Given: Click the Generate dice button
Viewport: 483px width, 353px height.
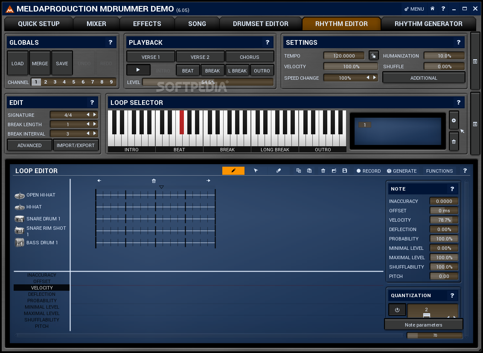Looking at the screenshot, I should click(402, 171).
